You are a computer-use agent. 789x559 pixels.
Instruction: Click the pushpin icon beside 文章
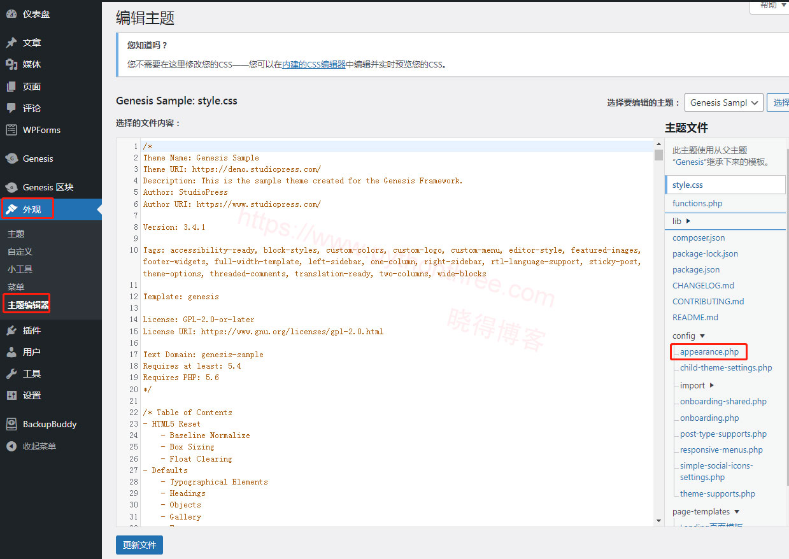[x=11, y=43]
